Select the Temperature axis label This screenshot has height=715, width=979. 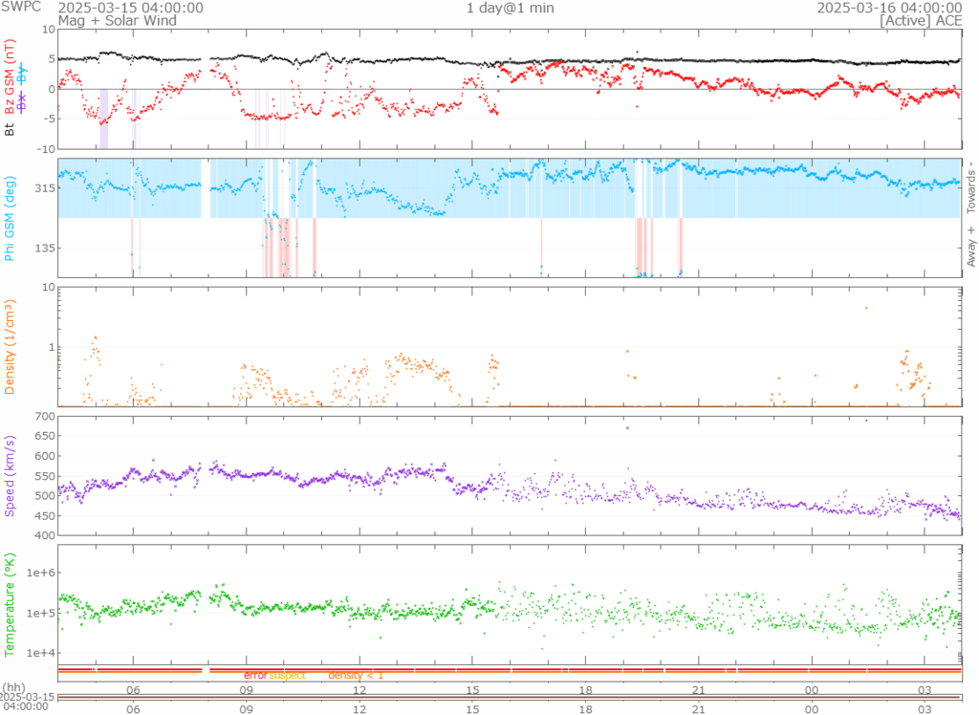tap(10, 603)
